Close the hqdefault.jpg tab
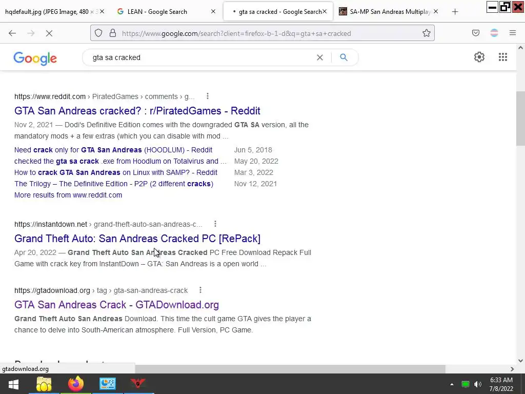Viewport: 525px width, 394px height. (x=102, y=12)
